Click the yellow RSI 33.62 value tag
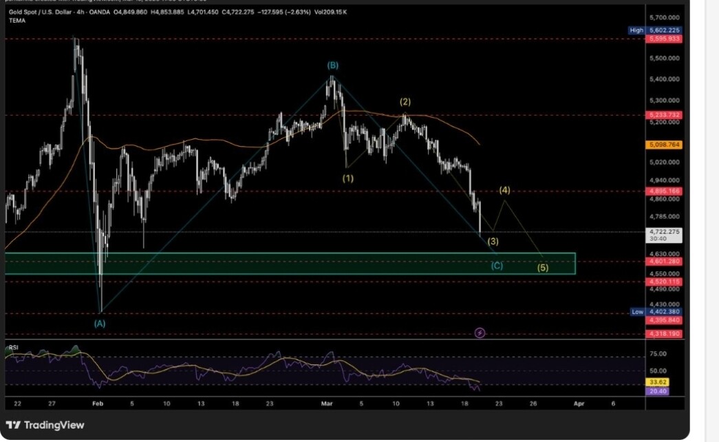Screen dimensions: 719x442 point(658,382)
